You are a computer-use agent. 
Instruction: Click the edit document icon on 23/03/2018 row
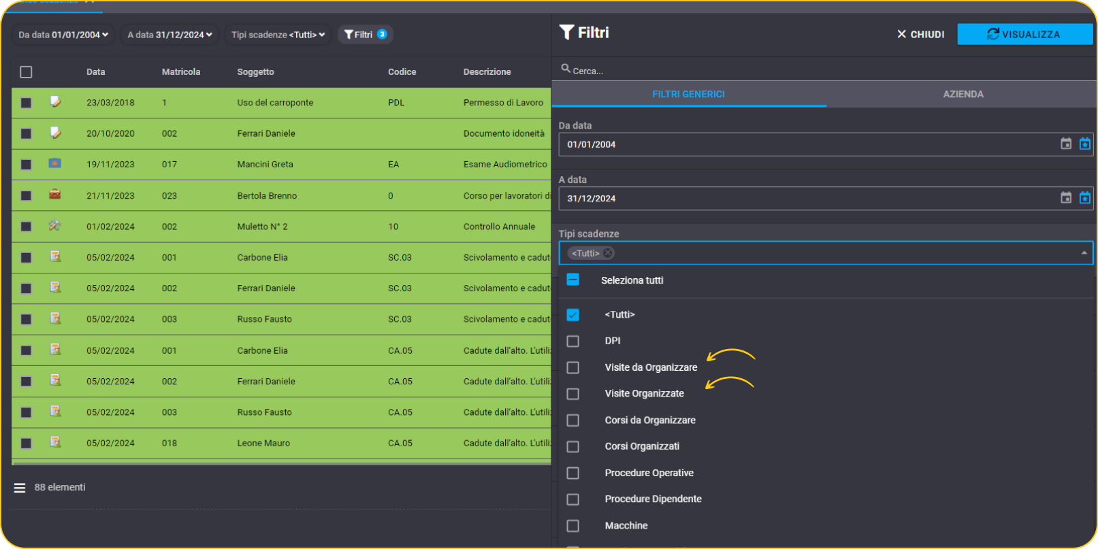point(55,102)
